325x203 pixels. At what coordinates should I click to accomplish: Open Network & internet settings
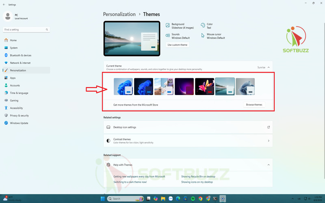click(26, 63)
